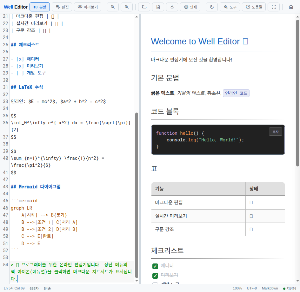The image size is (300, 292).
Task: Click the Well Editor logo text
Action: 16,7
